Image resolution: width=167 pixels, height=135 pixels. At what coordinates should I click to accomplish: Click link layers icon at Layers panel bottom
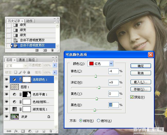(x=9, y=131)
